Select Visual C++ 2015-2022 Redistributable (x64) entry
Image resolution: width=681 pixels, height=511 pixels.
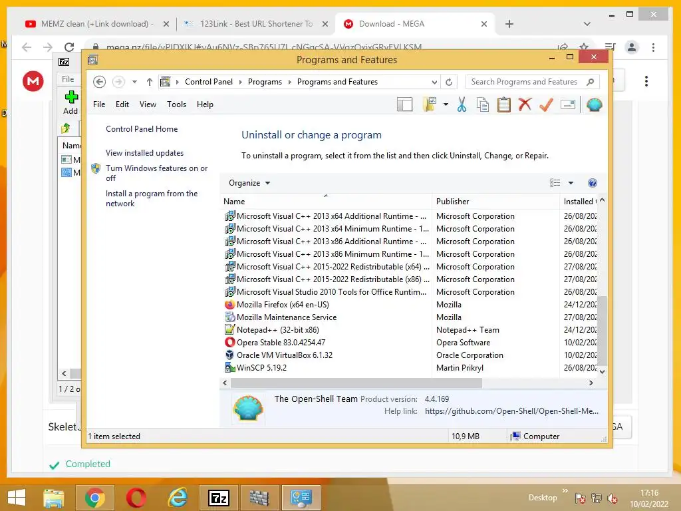333,267
